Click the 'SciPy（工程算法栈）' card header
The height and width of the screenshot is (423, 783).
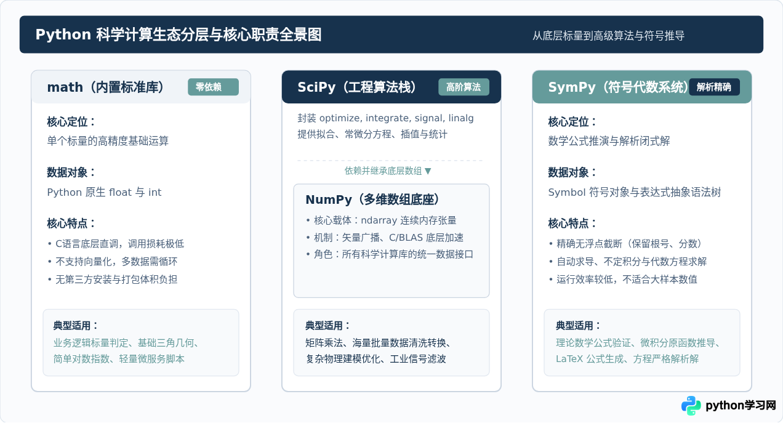(x=391, y=87)
